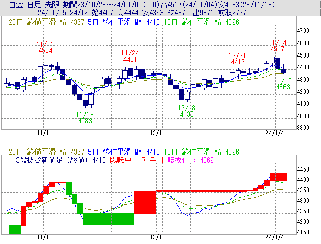Click the 3900 price axis label
Image resolution: width=321 pixels, height=244 pixels.
pyautogui.click(x=303, y=128)
